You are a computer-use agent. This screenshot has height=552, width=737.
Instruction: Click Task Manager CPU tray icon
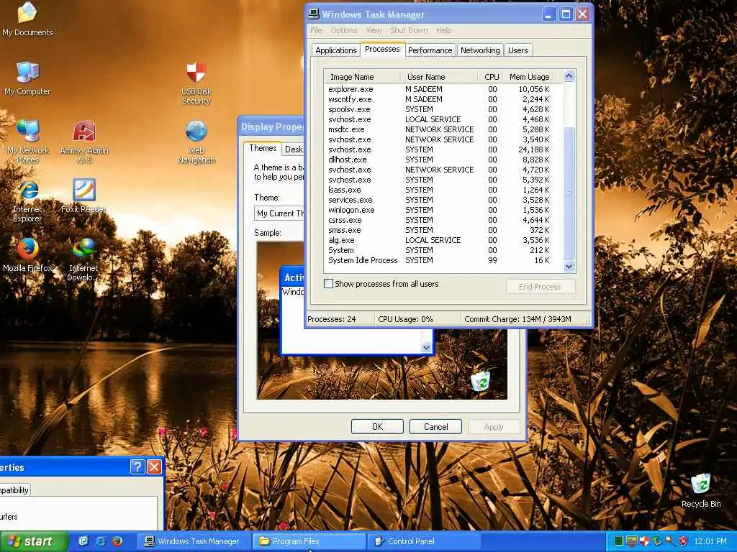(618, 541)
